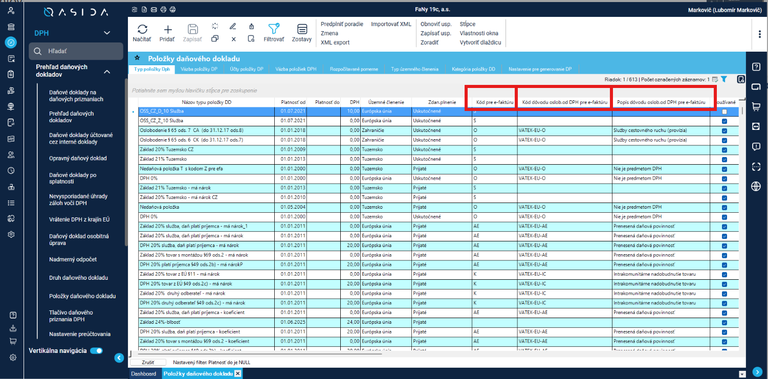Open Nadmerný odpočet in the sidebar
This screenshot has width=768, height=379.
[73, 259]
